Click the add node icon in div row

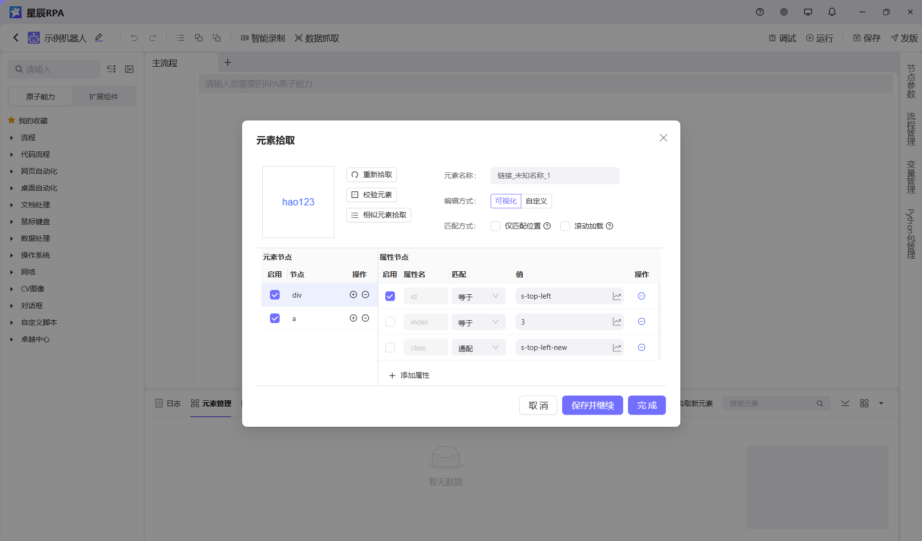(353, 295)
